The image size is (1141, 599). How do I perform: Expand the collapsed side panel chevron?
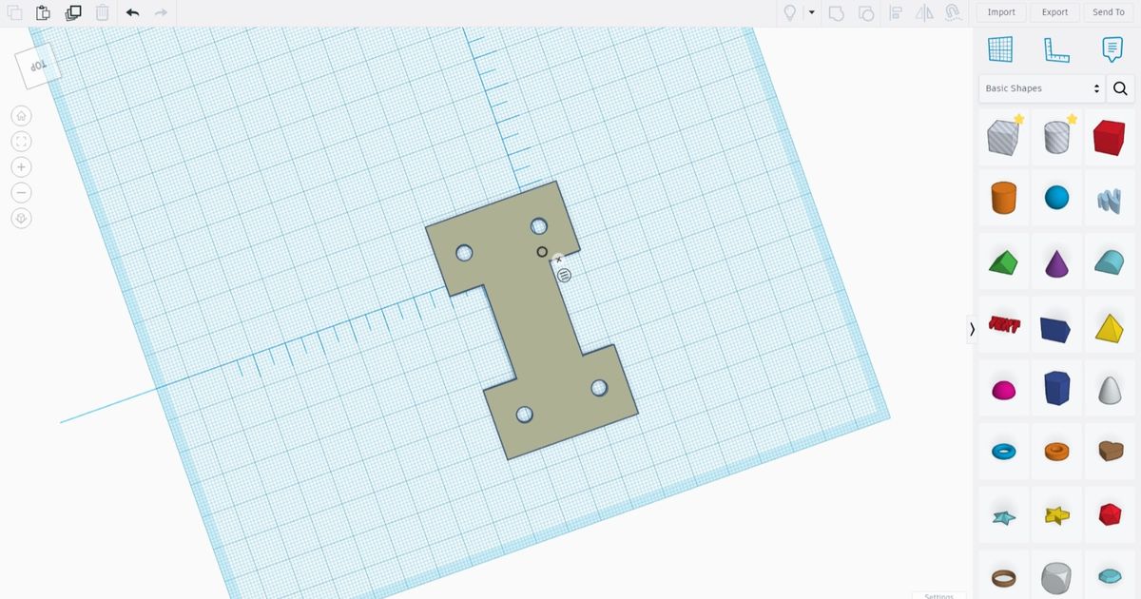972,329
